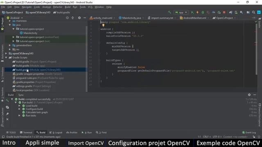Open the Gradle side panel tab
262x147 pixels.
coord(260,22)
